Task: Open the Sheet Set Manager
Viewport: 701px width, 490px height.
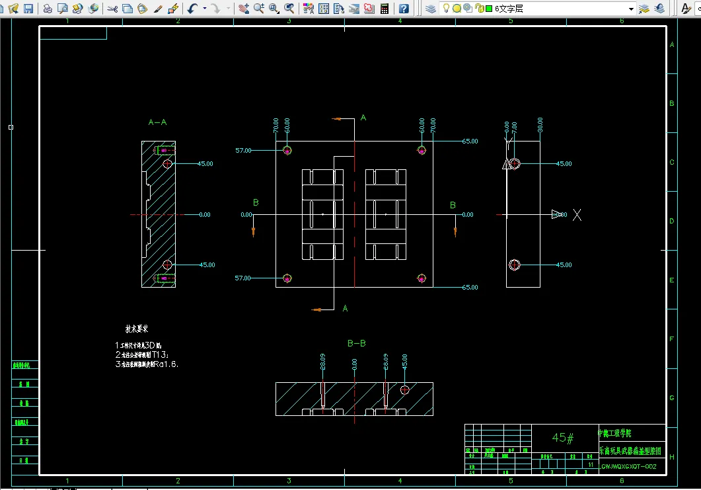Action: 354,8
